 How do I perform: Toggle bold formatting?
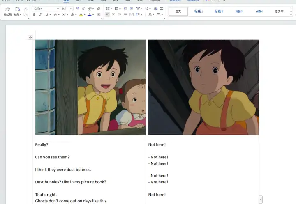point(34,14)
